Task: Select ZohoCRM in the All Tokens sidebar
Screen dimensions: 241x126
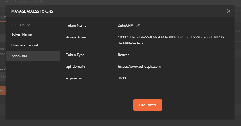Action: 19,56
